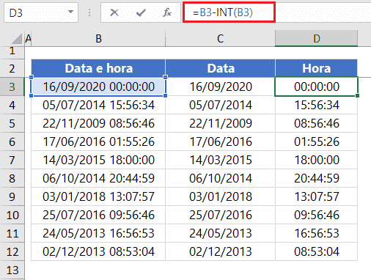This screenshot has width=371, height=280.
Task: Select Data cell 02/12/2013
Action: click(x=220, y=251)
